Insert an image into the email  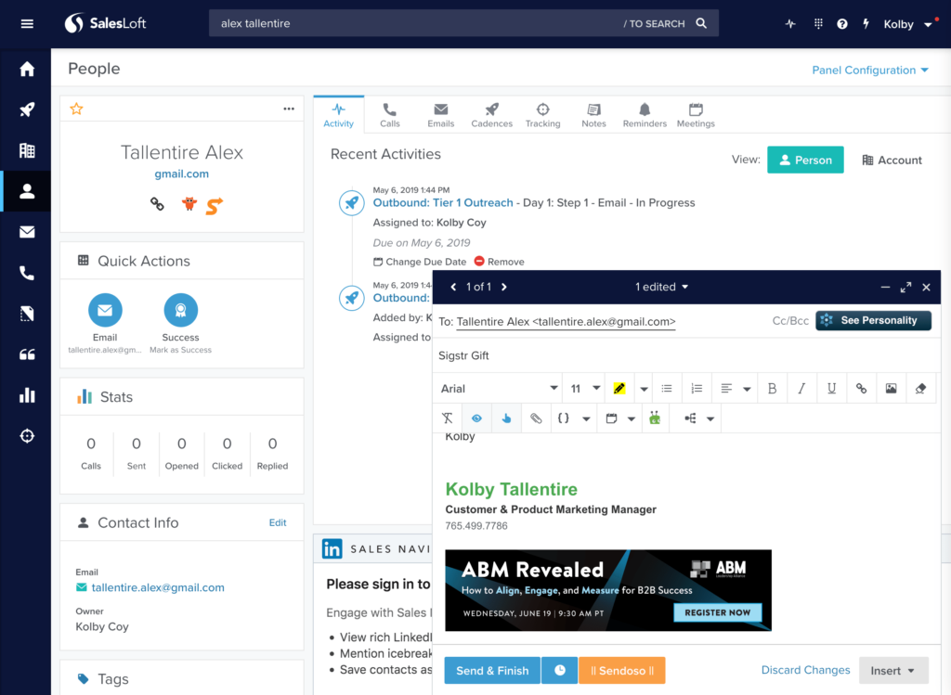point(891,389)
